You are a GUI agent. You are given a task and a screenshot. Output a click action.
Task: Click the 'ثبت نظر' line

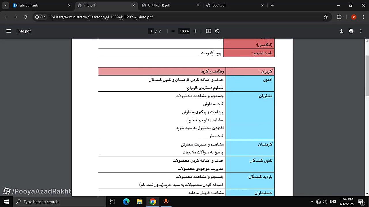(x=216, y=136)
